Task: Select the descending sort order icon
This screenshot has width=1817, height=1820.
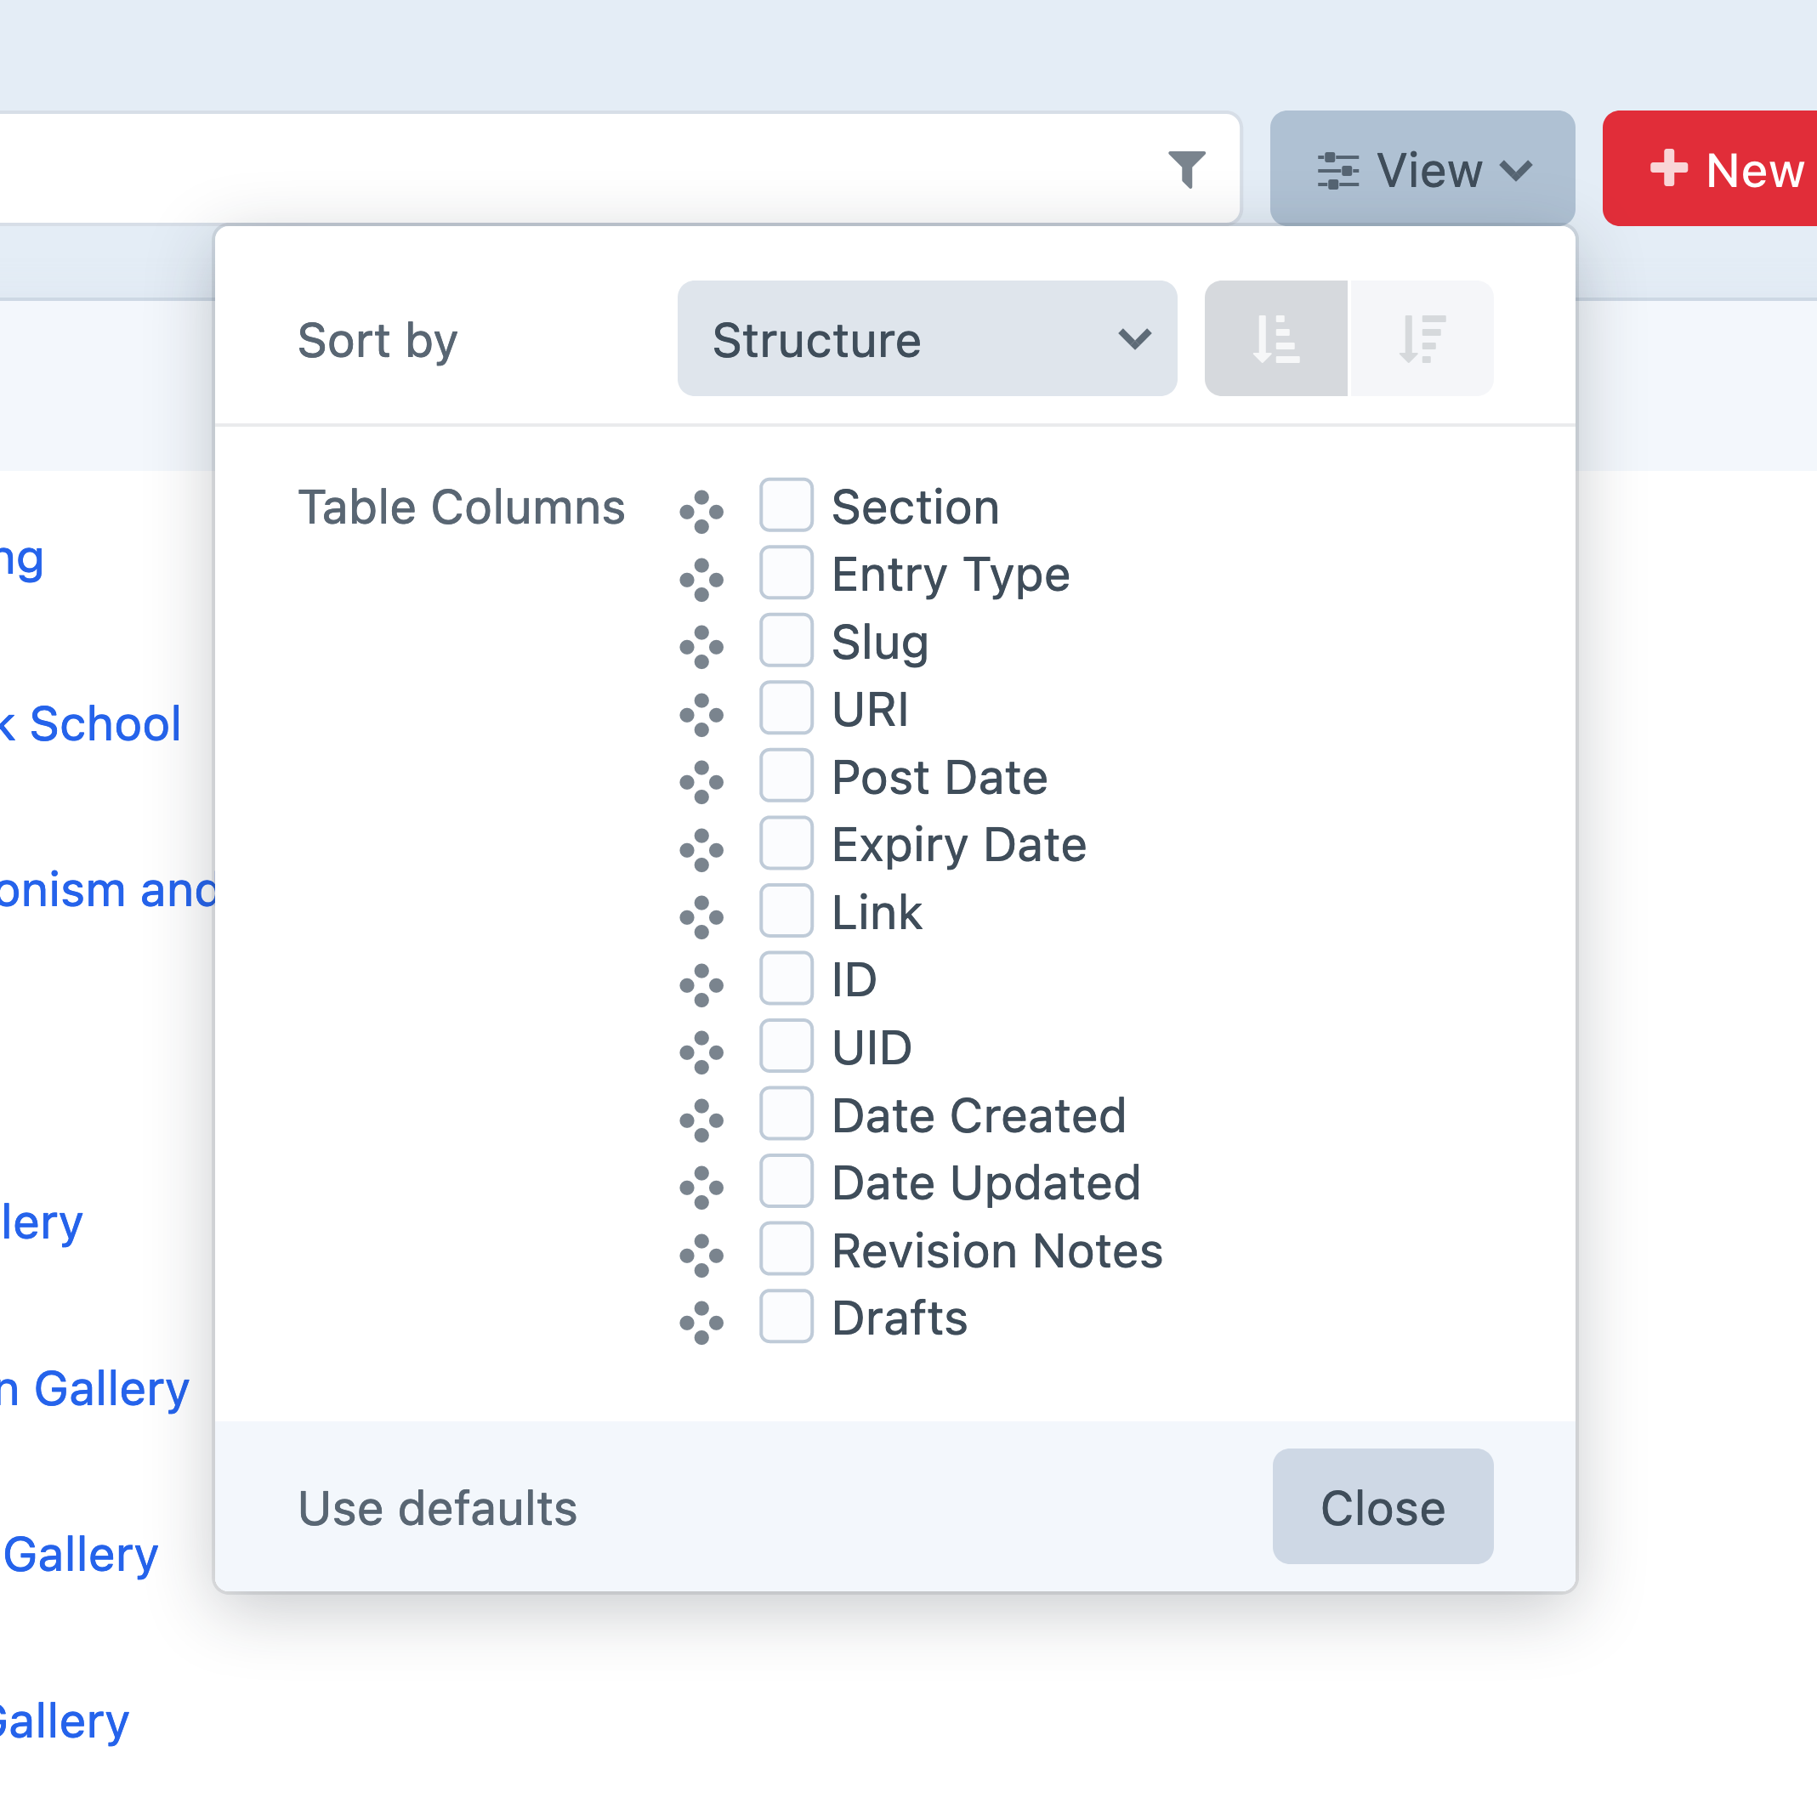Action: tap(1421, 339)
